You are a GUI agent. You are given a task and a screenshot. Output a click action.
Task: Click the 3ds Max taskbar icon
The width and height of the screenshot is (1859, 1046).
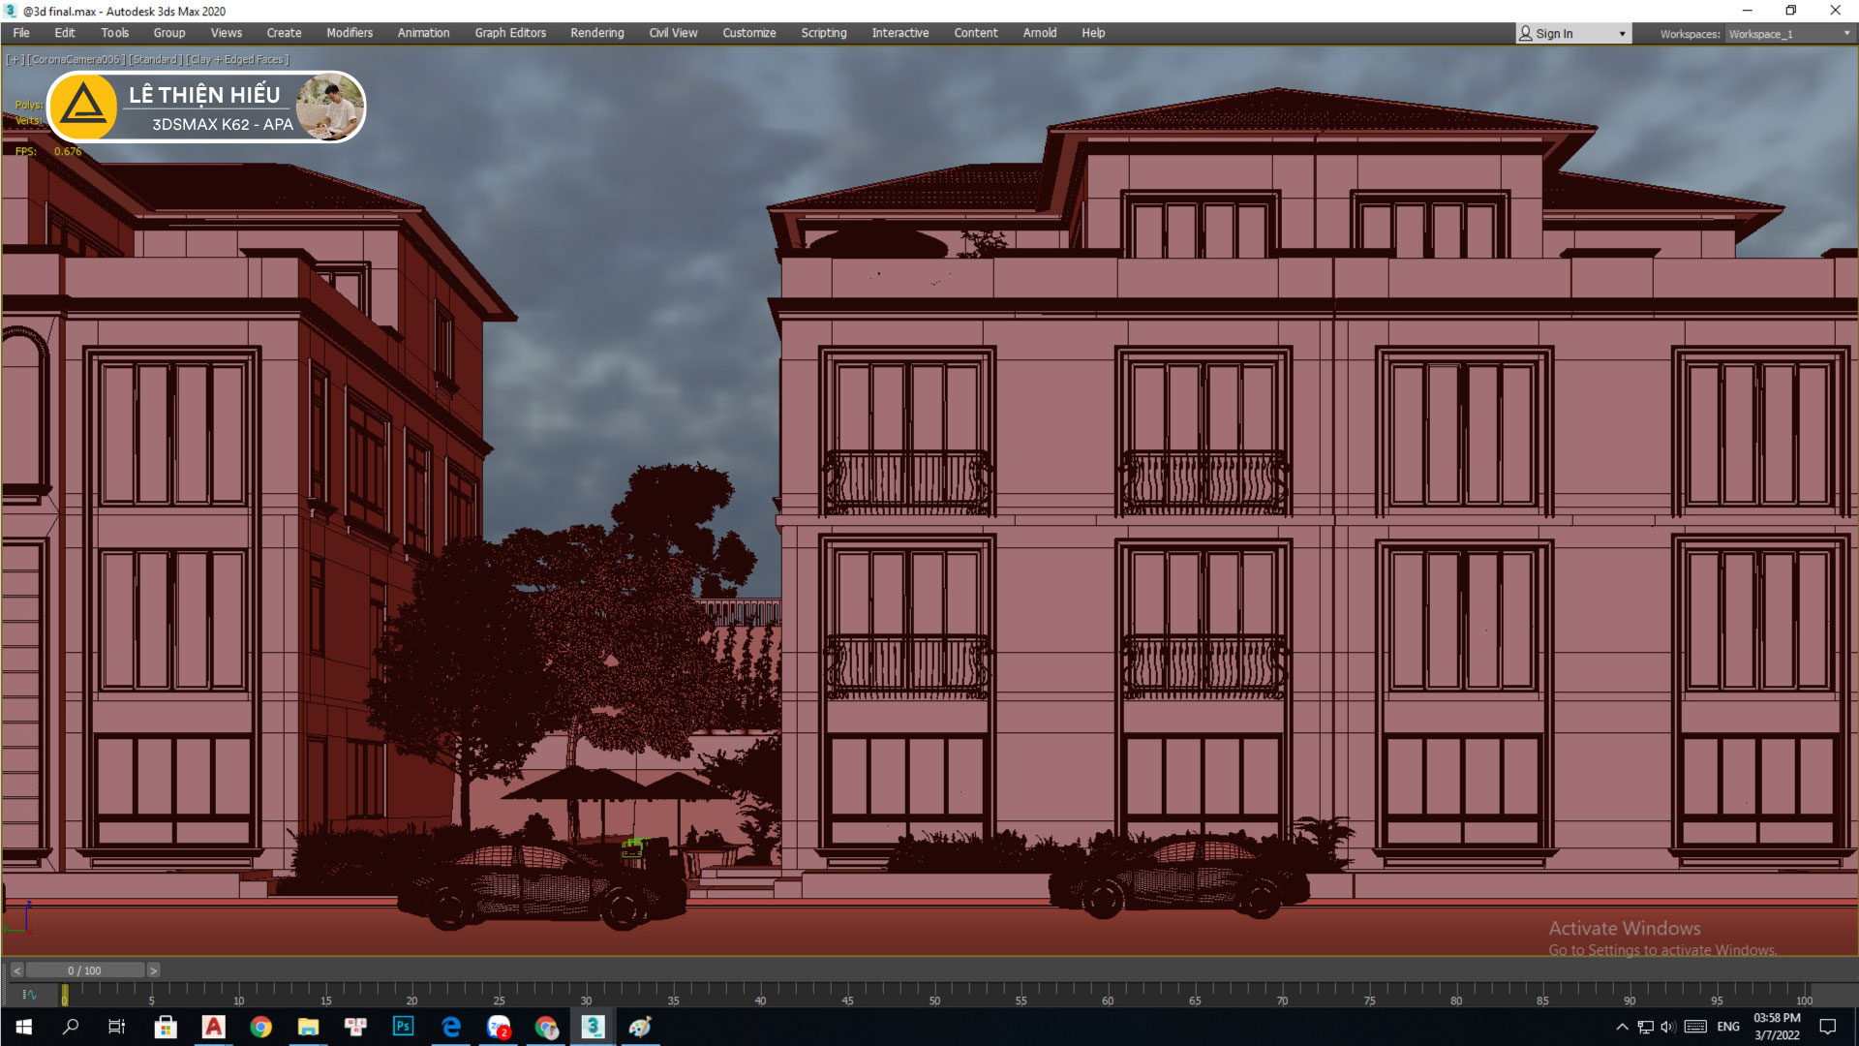(x=593, y=1027)
